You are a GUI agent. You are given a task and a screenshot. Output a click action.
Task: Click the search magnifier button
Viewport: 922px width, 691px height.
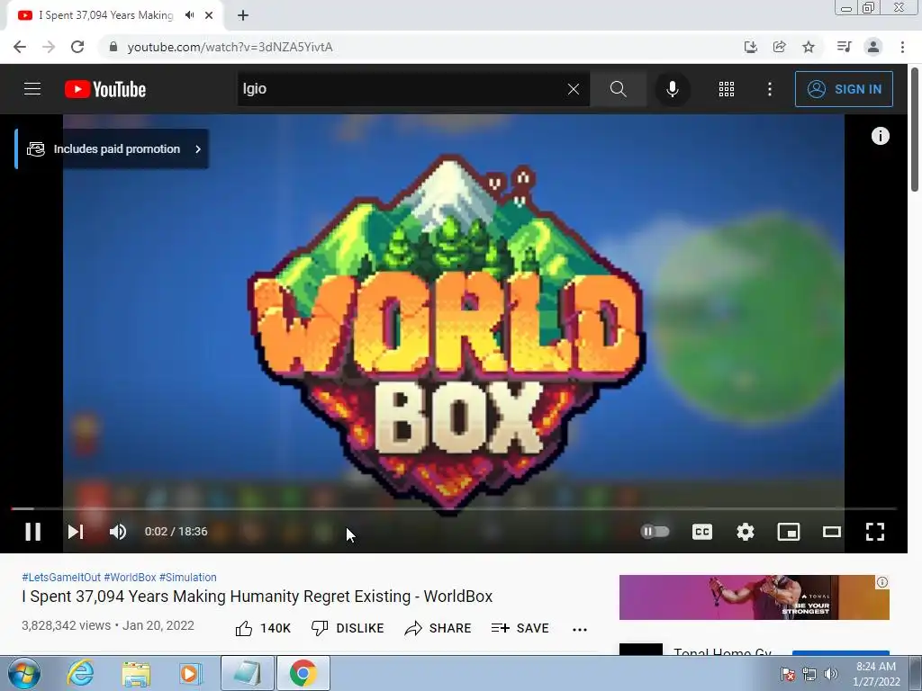point(618,89)
